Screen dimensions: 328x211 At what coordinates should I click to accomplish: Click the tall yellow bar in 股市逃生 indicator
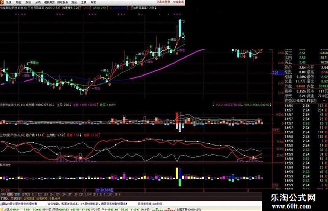point(177,173)
